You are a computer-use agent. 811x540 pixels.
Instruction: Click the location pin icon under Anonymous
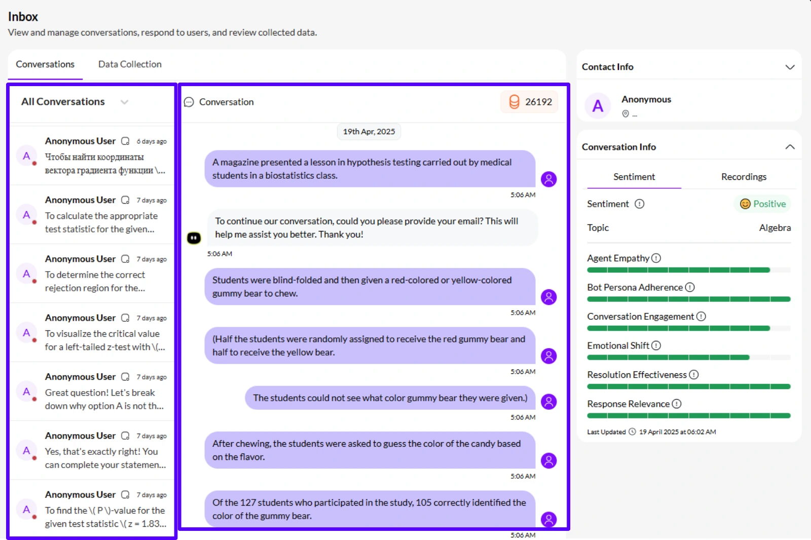(625, 114)
